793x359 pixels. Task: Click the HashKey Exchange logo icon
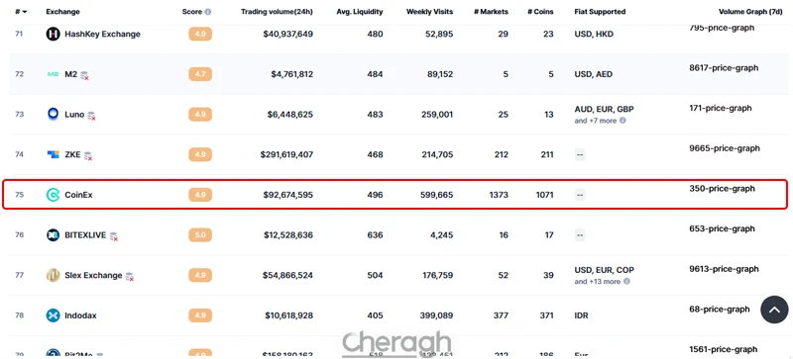click(54, 34)
